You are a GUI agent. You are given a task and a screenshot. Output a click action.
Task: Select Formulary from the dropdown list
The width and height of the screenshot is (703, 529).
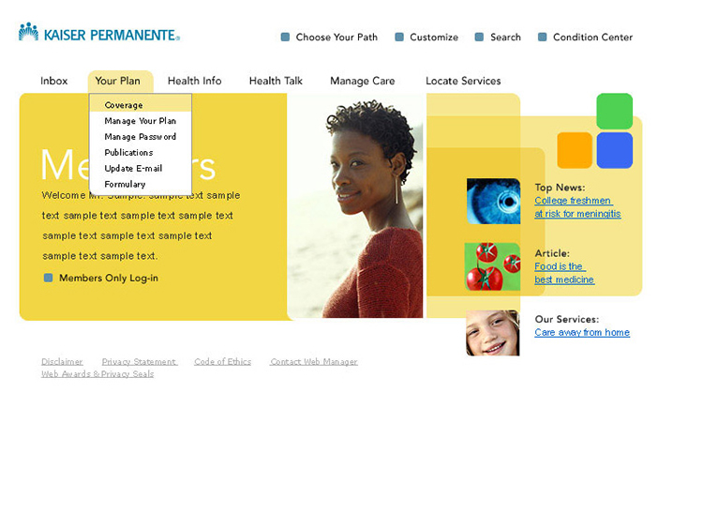click(x=125, y=185)
